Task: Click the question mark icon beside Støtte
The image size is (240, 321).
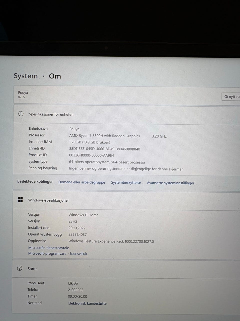Action: [19, 268]
